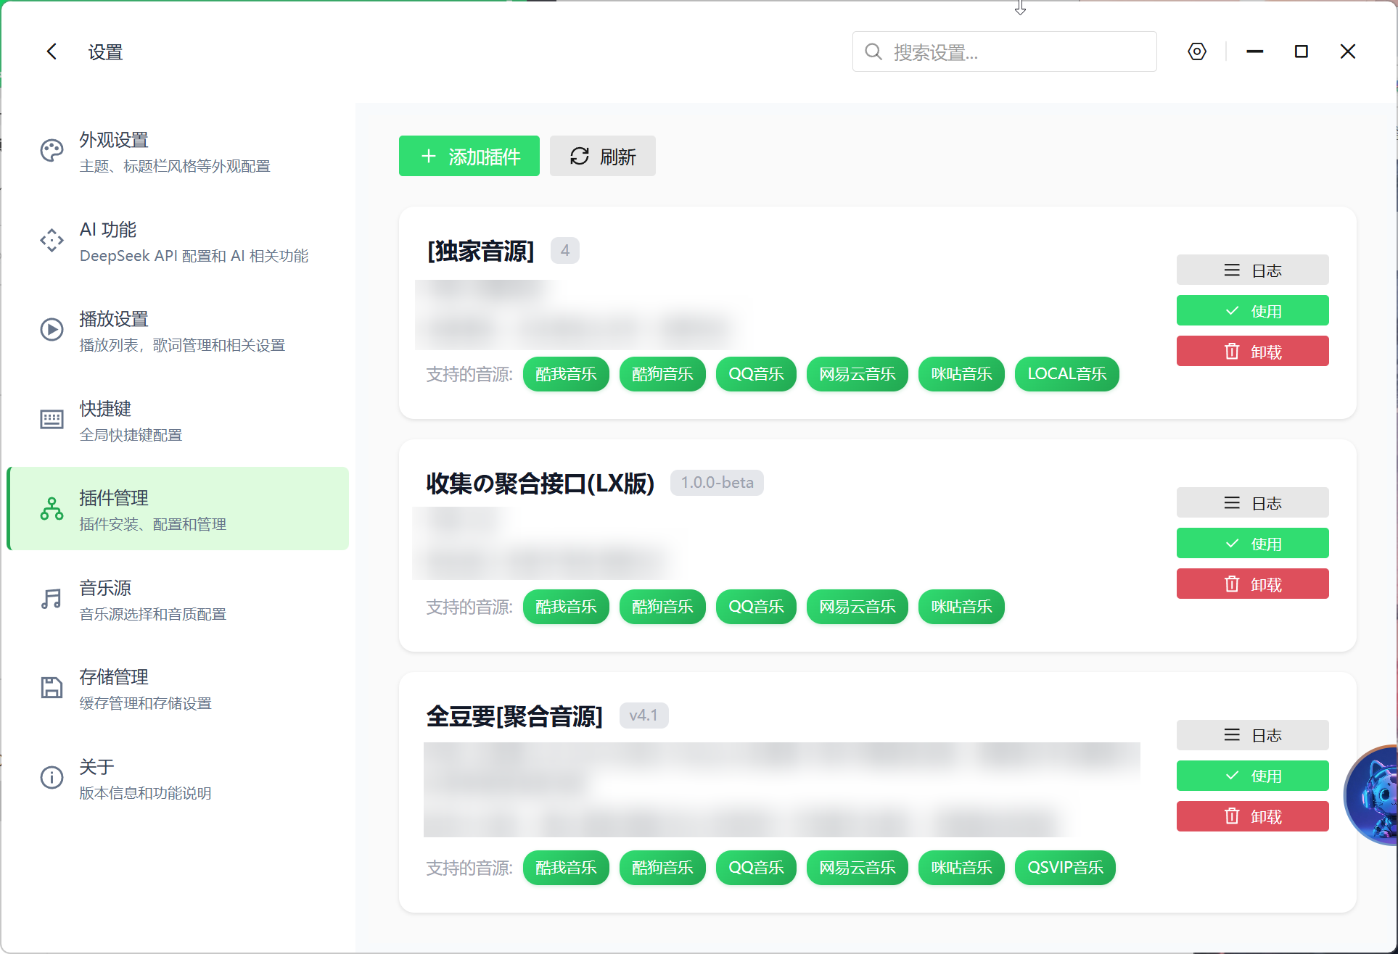
Task: Select the AI 功能 sidebar icon
Action: pos(52,240)
